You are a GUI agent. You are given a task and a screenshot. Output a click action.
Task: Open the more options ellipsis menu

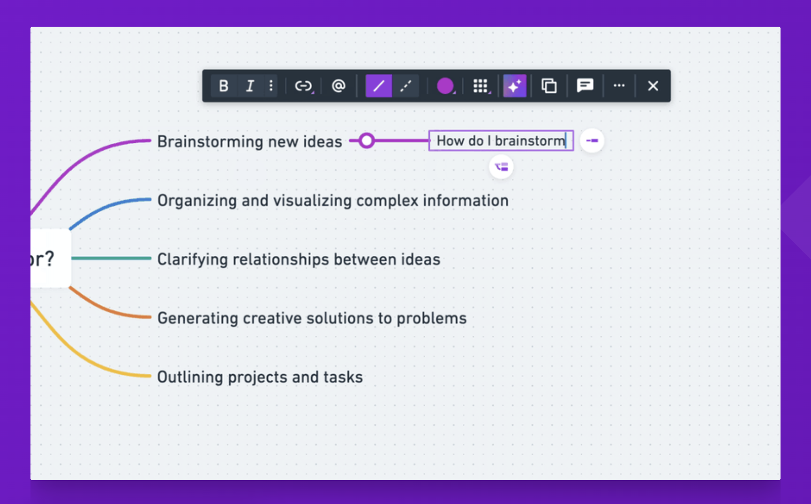619,86
